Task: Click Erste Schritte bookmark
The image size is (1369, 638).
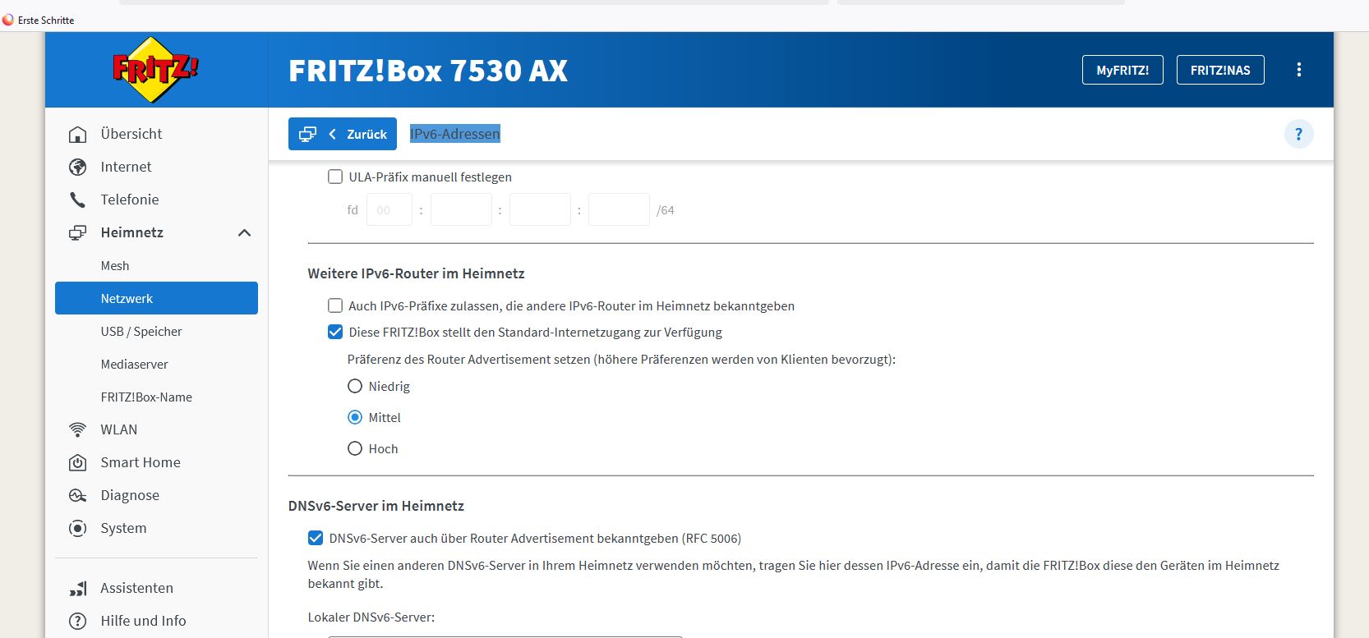Action: [39, 20]
